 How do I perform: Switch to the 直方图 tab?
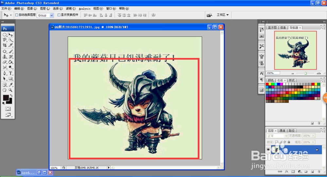coord(272,28)
